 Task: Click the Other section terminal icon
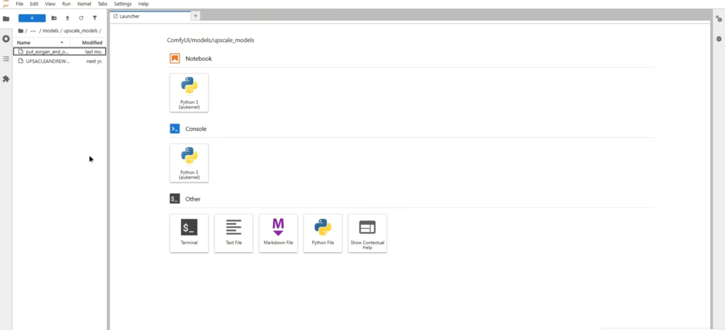[x=175, y=199]
